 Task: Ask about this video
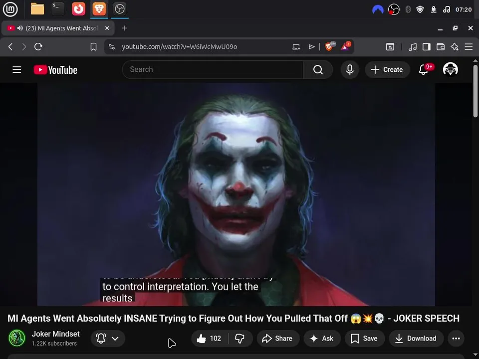(x=322, y=338)
